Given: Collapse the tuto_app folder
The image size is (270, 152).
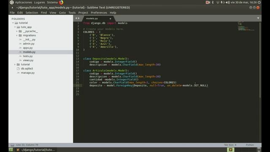Looking at the screenshot, I should pos(15,27).
